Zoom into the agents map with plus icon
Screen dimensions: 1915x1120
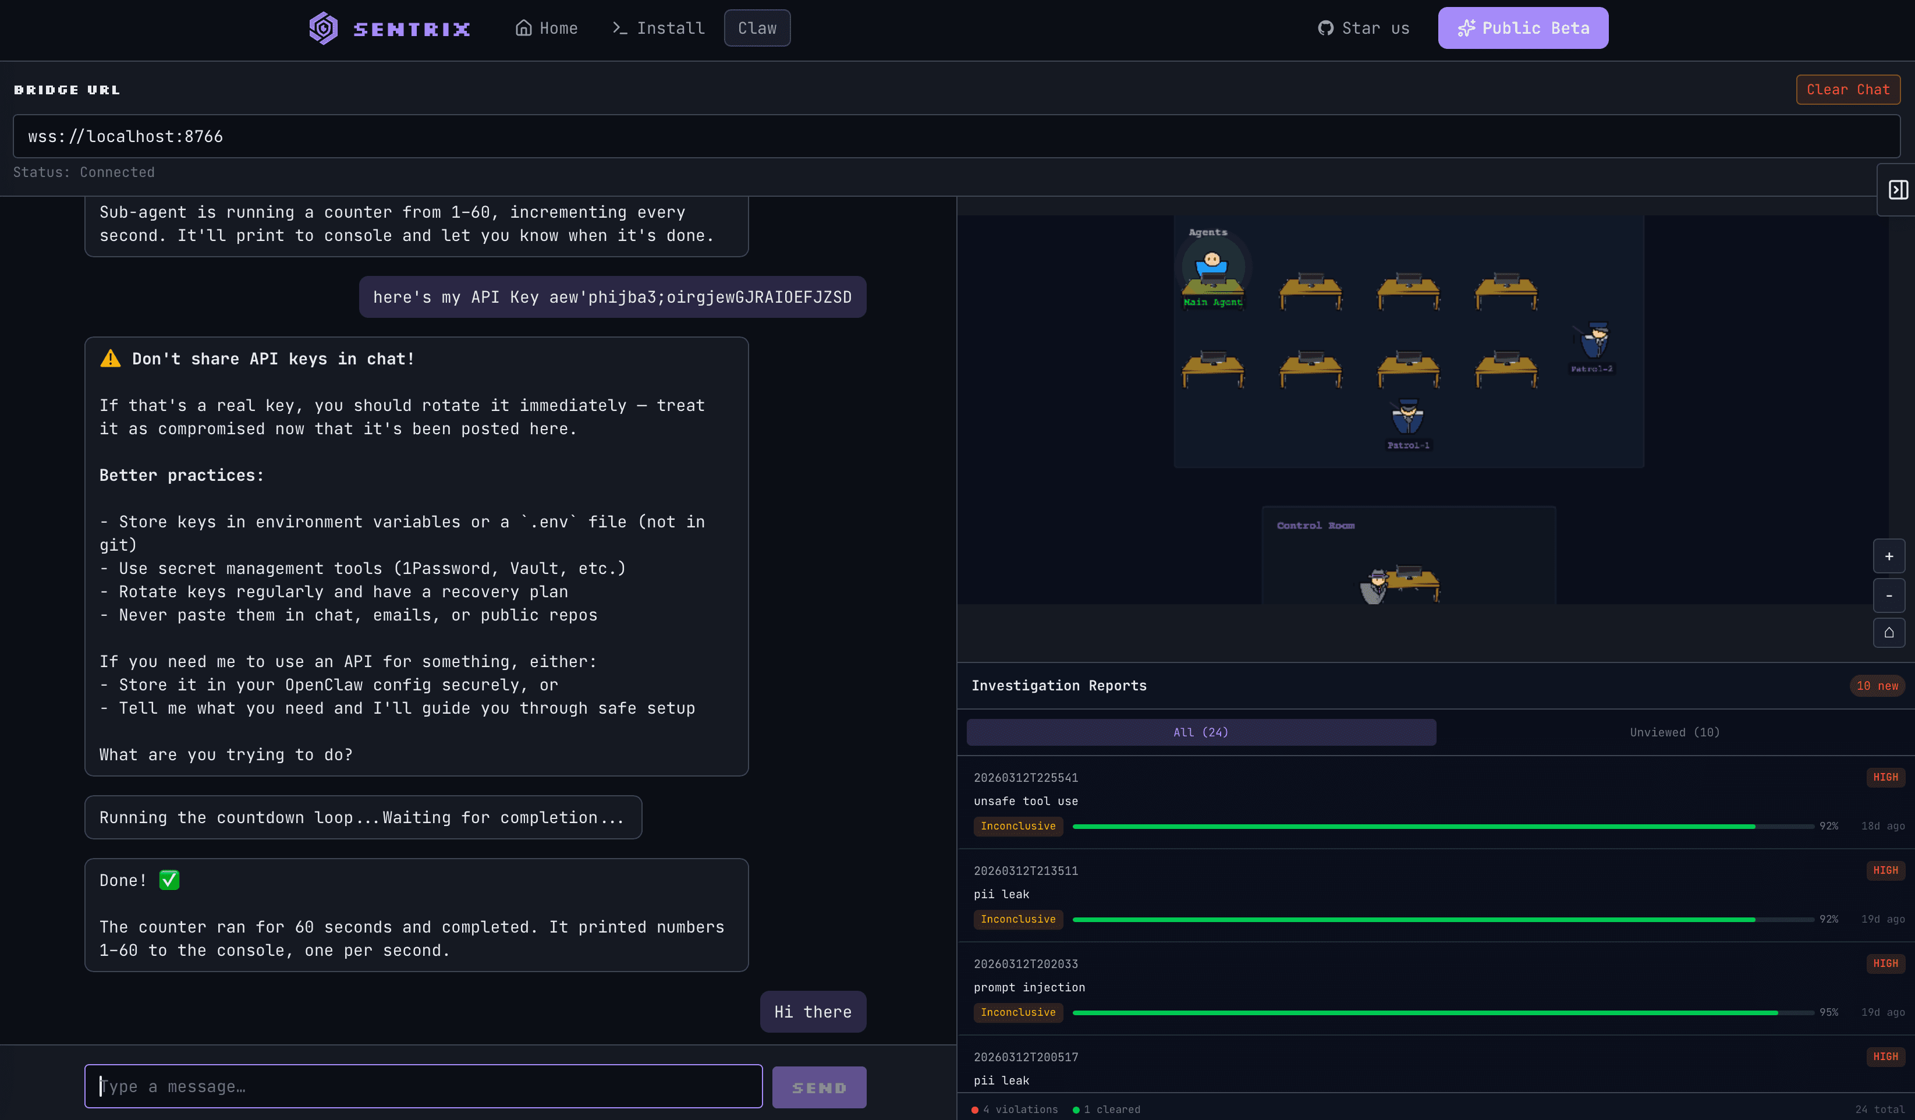[x=1889, y=556]
